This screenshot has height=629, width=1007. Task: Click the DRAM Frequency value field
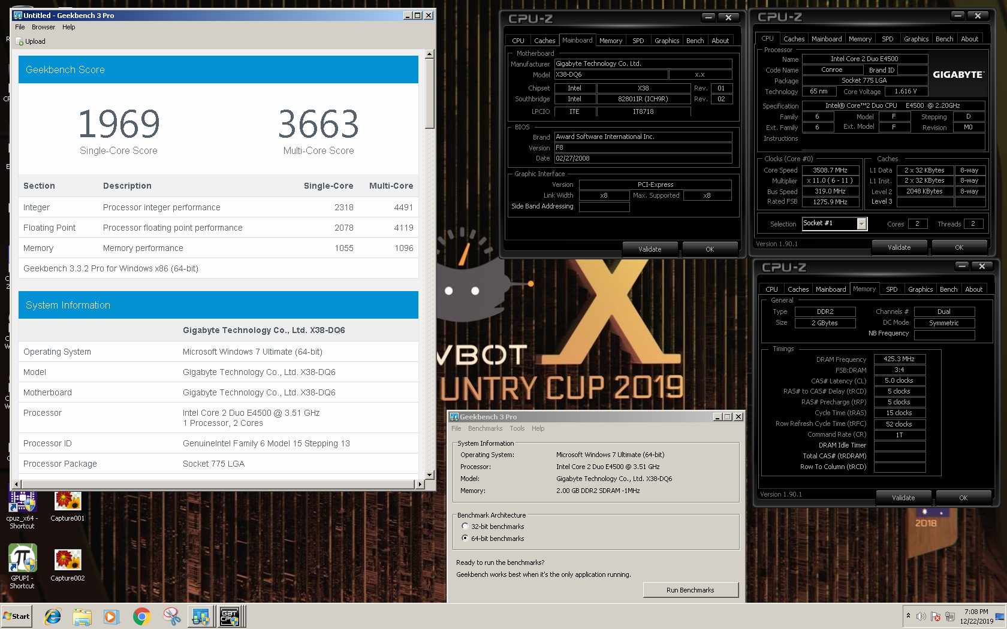pyautogui.click(x=899, y=359)
